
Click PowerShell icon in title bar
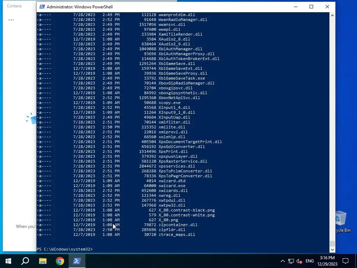tap(42, 7)
